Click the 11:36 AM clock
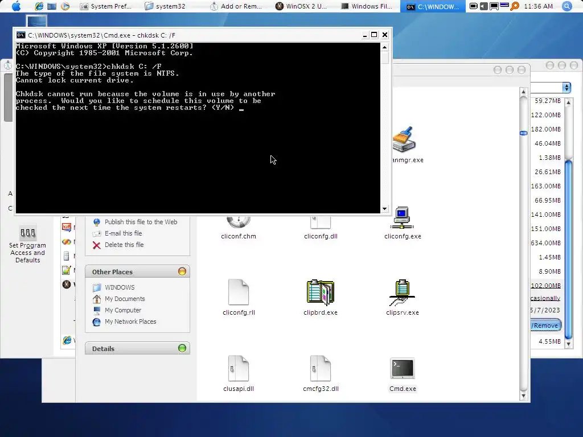This screenshot has width=583, height=437. click(x=538, y=6)
